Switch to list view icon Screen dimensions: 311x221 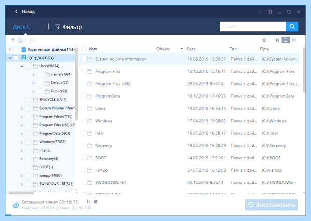point(285,40)
